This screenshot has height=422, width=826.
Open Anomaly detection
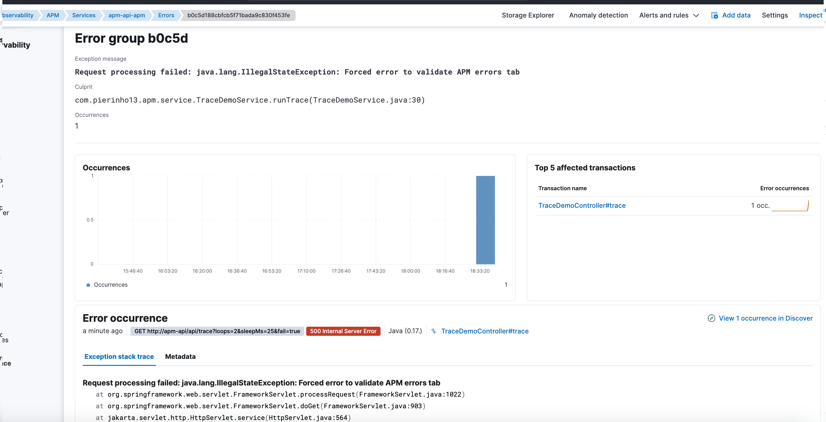(x=598, y=15)
